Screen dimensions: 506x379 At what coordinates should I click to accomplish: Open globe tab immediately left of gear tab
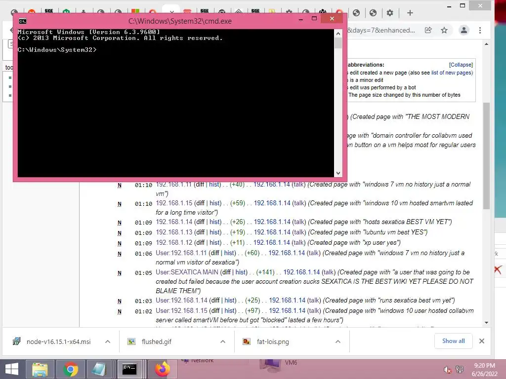[x=373, y=13]
